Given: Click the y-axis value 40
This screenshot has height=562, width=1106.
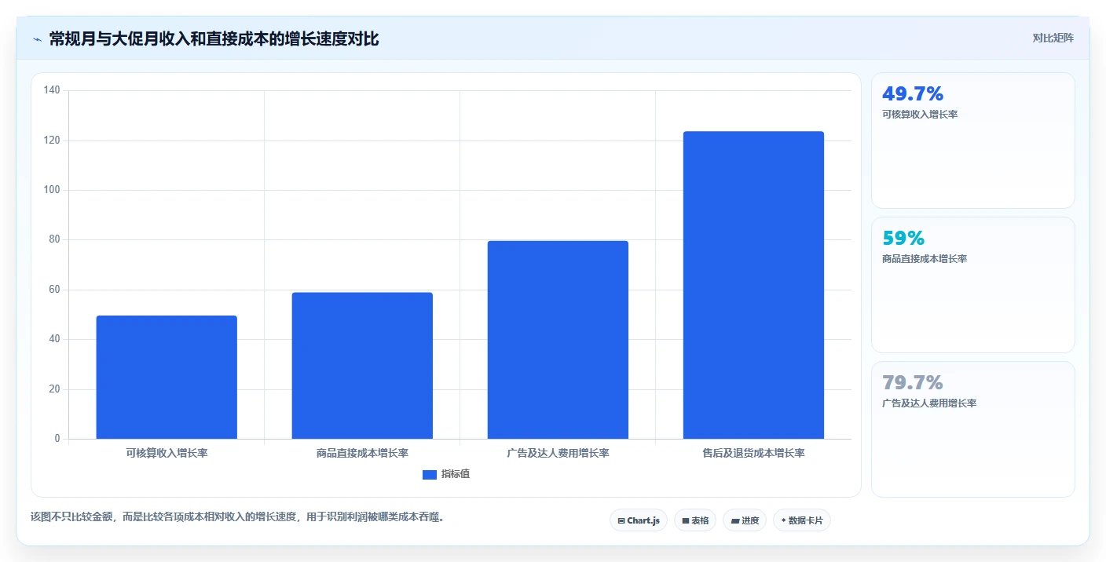Looking at the screenshot, I should (54, 339).
